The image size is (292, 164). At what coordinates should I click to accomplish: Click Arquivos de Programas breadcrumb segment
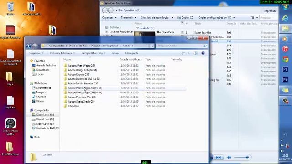tap(104, 46)
